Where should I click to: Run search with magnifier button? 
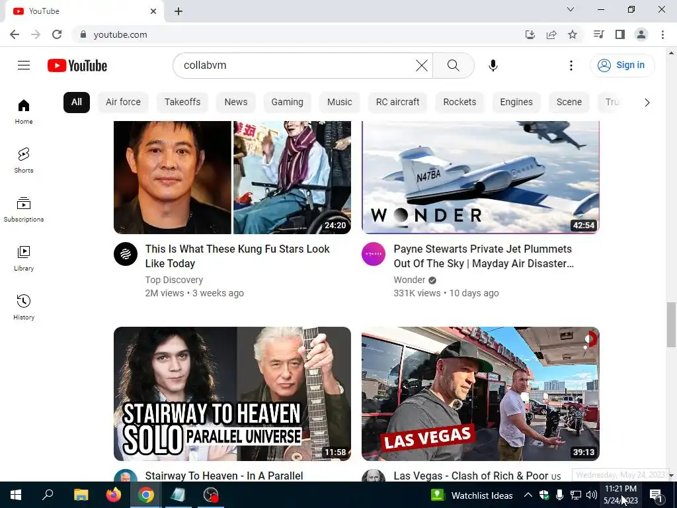(454, 65)
